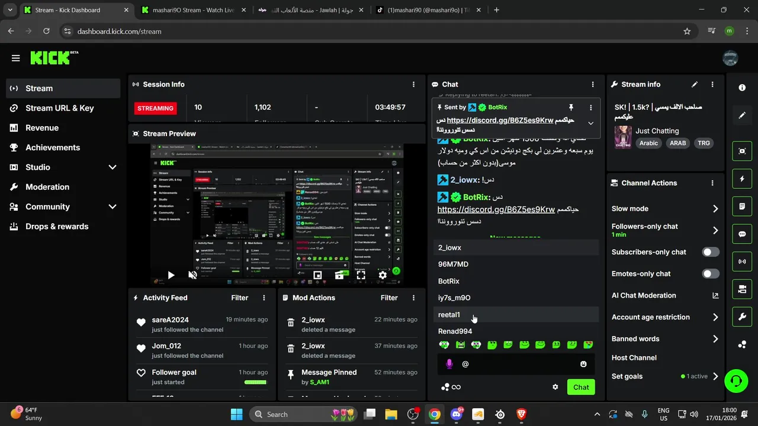
Task: Toggle Subscribers-only chat switch
Action: [711, 252]
